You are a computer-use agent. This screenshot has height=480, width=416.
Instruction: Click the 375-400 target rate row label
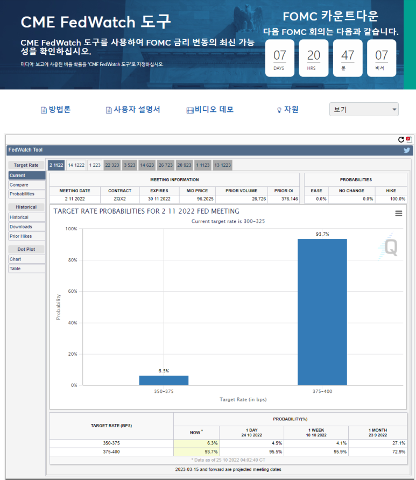tap(111, 452)
